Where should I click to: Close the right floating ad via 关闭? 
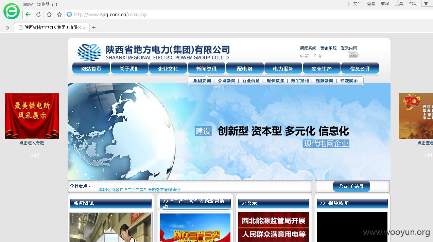pyautogui.click(x=428, y=155)
